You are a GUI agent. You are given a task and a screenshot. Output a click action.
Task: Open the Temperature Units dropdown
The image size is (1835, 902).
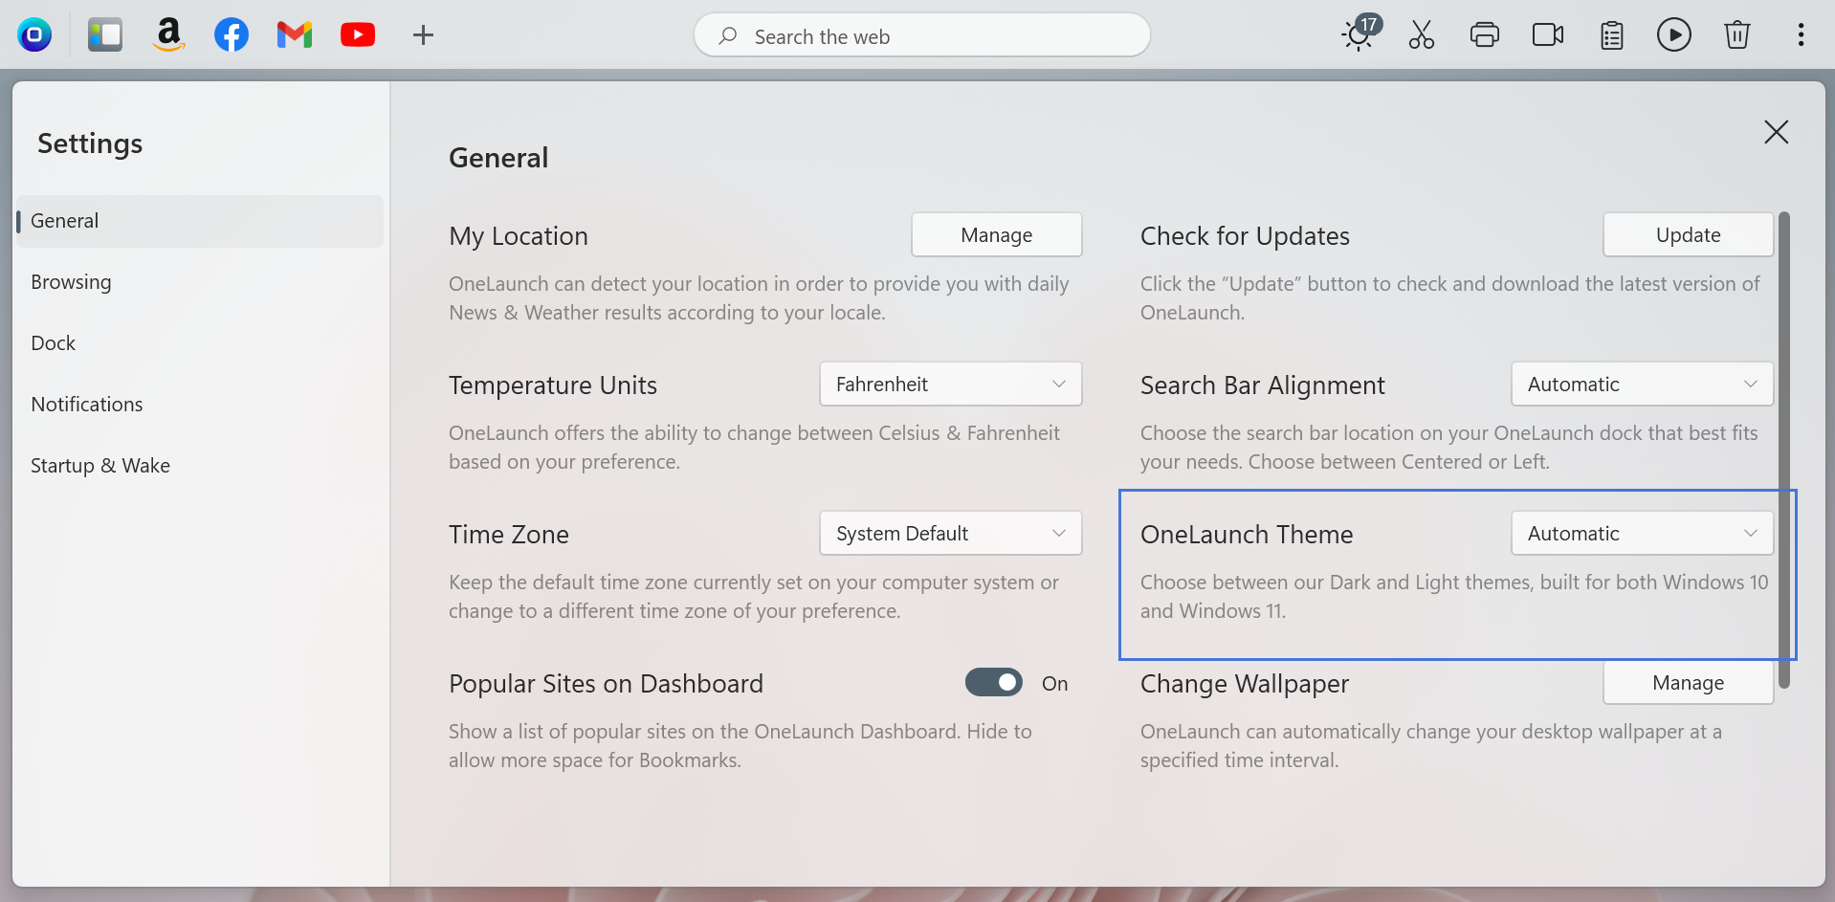point(950,384)
